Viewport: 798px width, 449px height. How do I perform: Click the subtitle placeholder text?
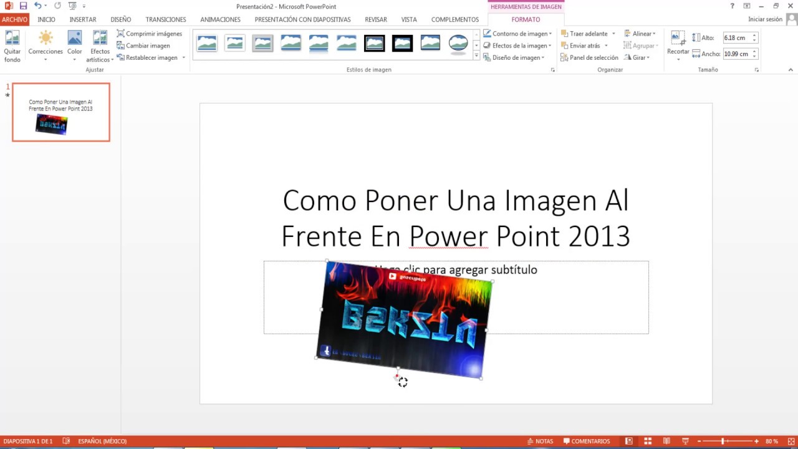coord(456,269)
